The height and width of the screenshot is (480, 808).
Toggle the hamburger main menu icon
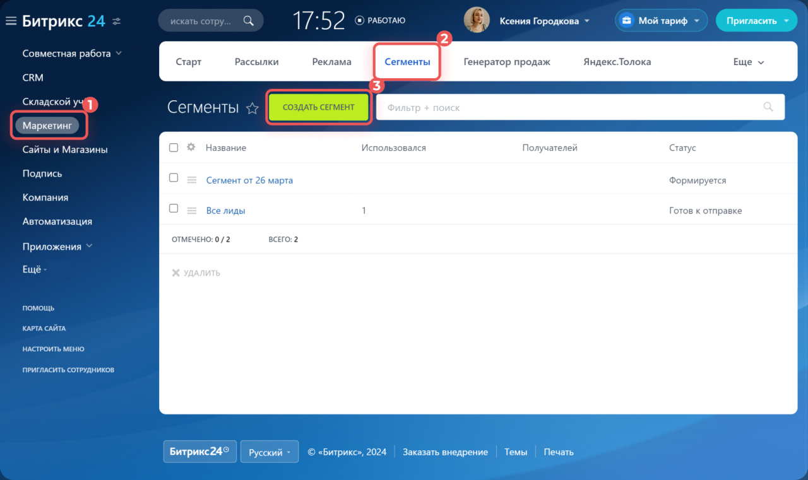(11, 21)
